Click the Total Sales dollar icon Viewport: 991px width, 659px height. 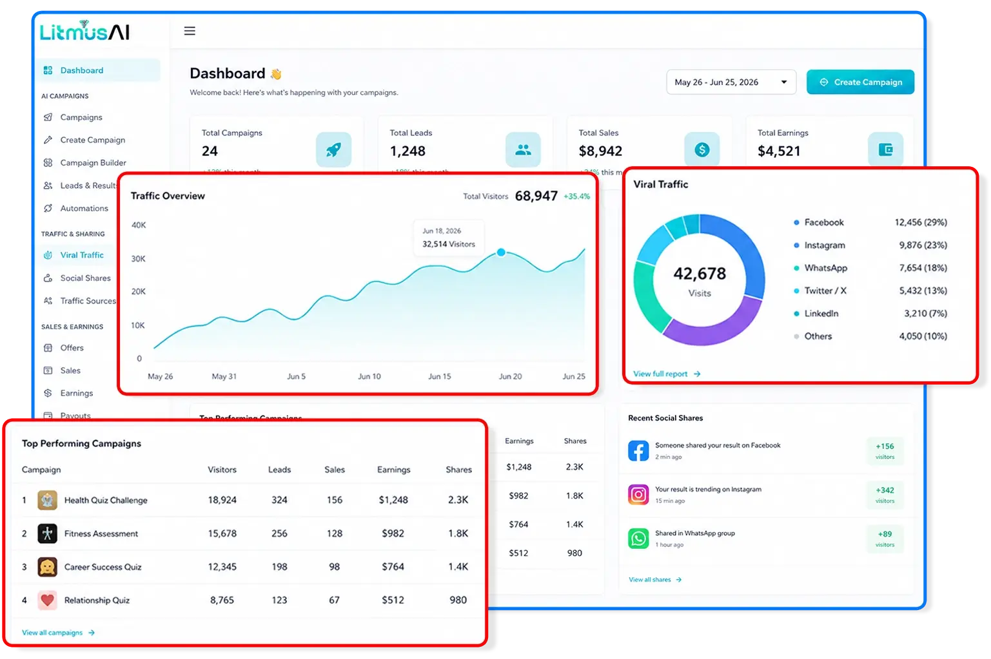pyautogui.click(x=702, y=149)
